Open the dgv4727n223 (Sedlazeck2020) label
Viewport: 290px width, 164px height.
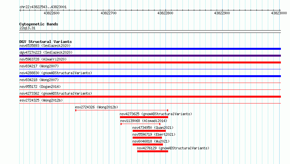pos(46,52)
